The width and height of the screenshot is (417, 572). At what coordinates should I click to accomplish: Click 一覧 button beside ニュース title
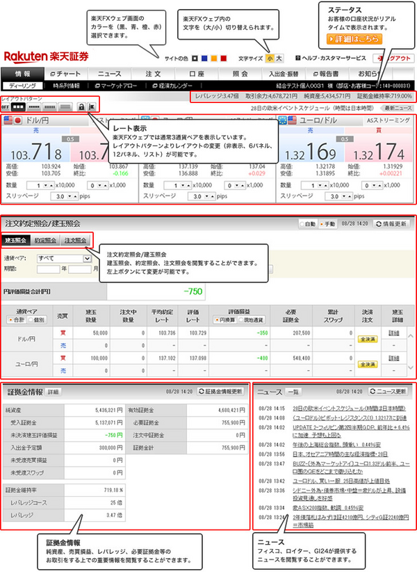tap(293, 392)
